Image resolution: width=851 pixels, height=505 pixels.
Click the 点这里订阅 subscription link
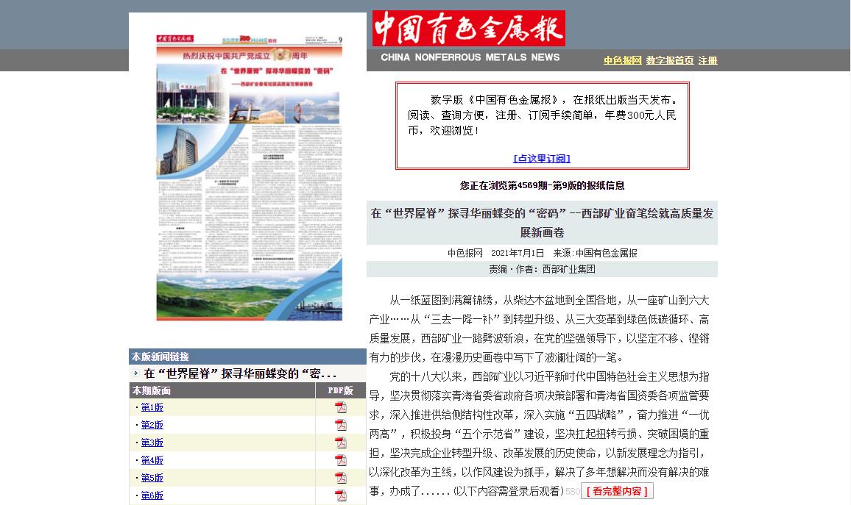coord(542,158)
